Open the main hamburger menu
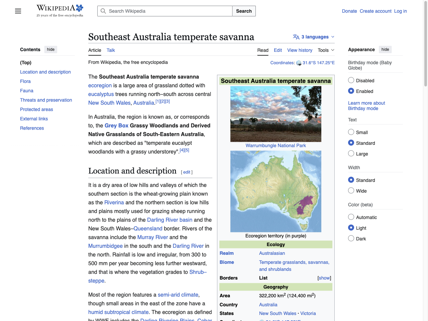This screenshot has width=428, height=321. click(x=18, y=11)
